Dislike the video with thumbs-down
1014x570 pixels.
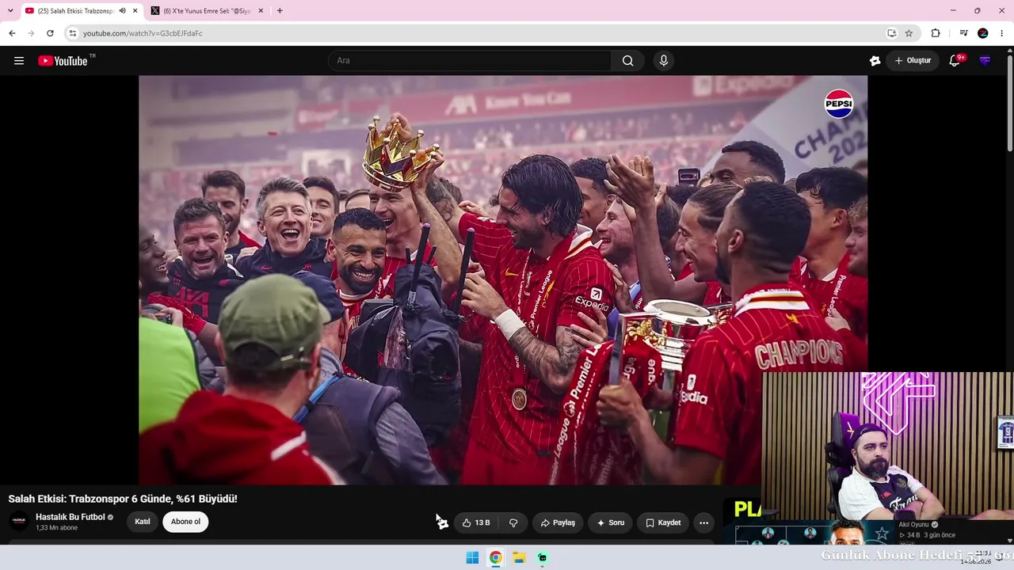point(513,522)
